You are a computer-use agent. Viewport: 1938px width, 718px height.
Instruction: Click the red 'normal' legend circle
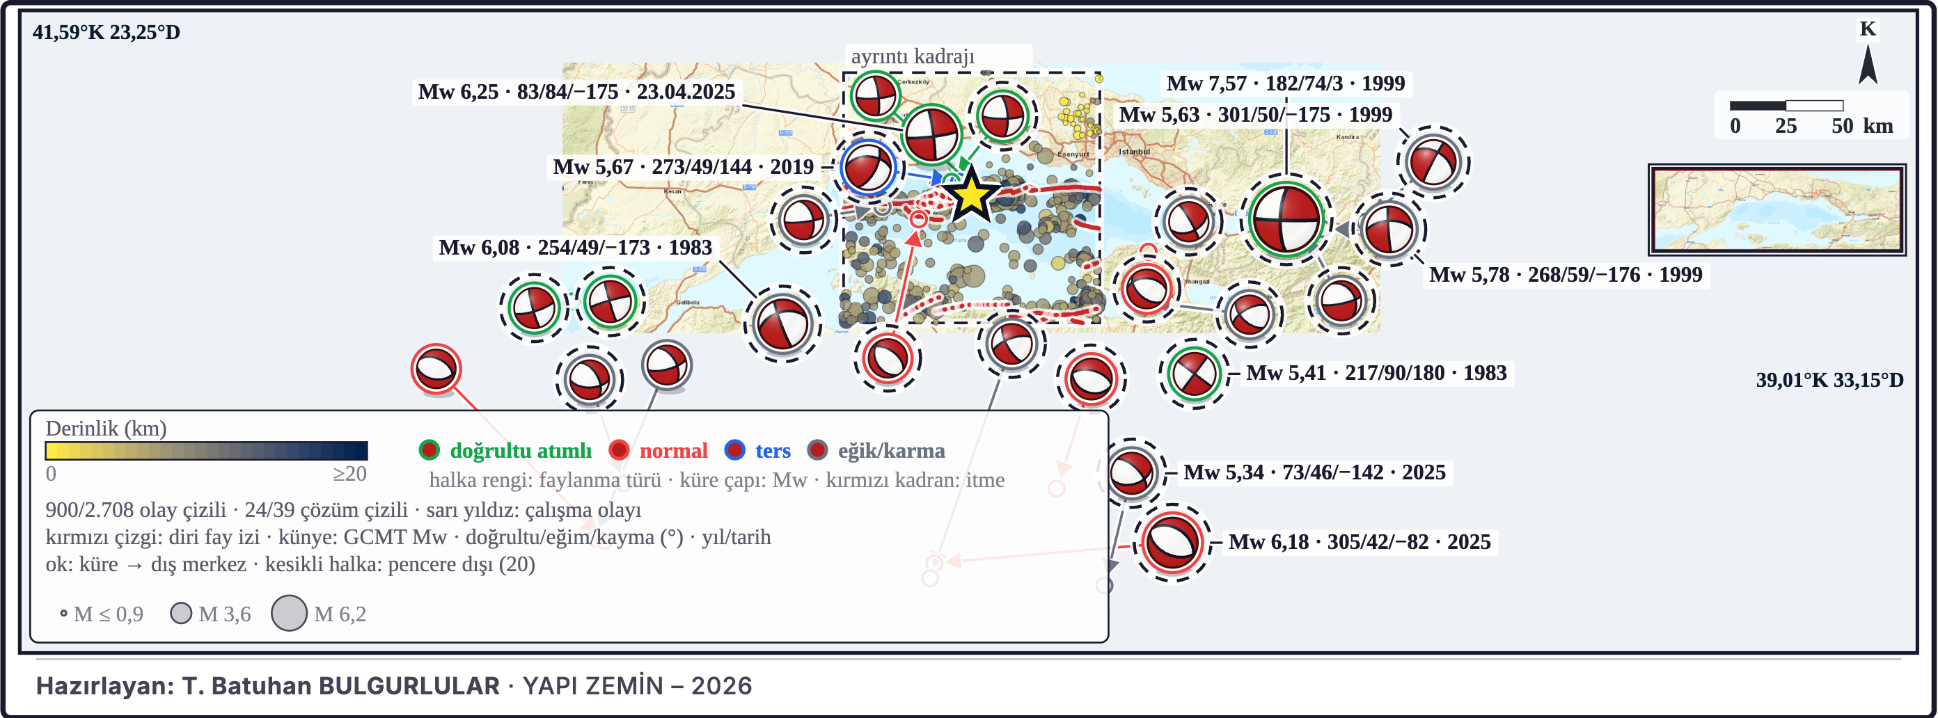[618, 450]
